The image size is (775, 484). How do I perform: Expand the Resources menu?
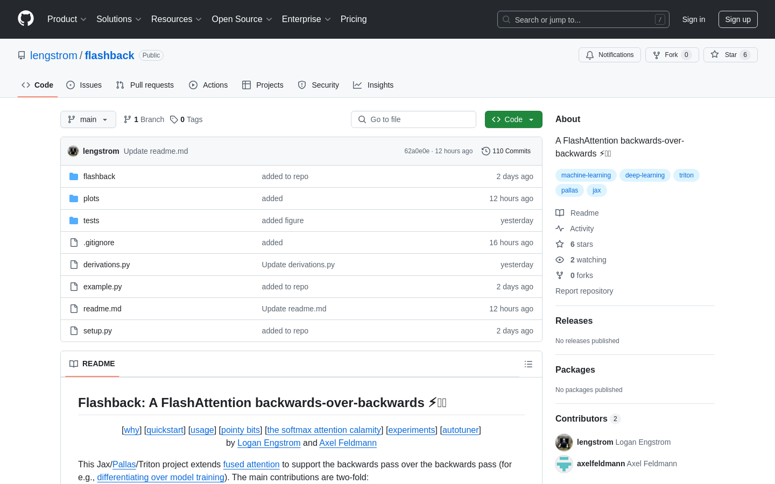177,19
